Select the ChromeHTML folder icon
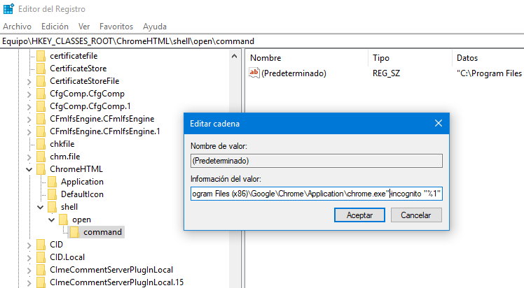The width and height of the screenshot is (524, 288). tap(41, 169)
